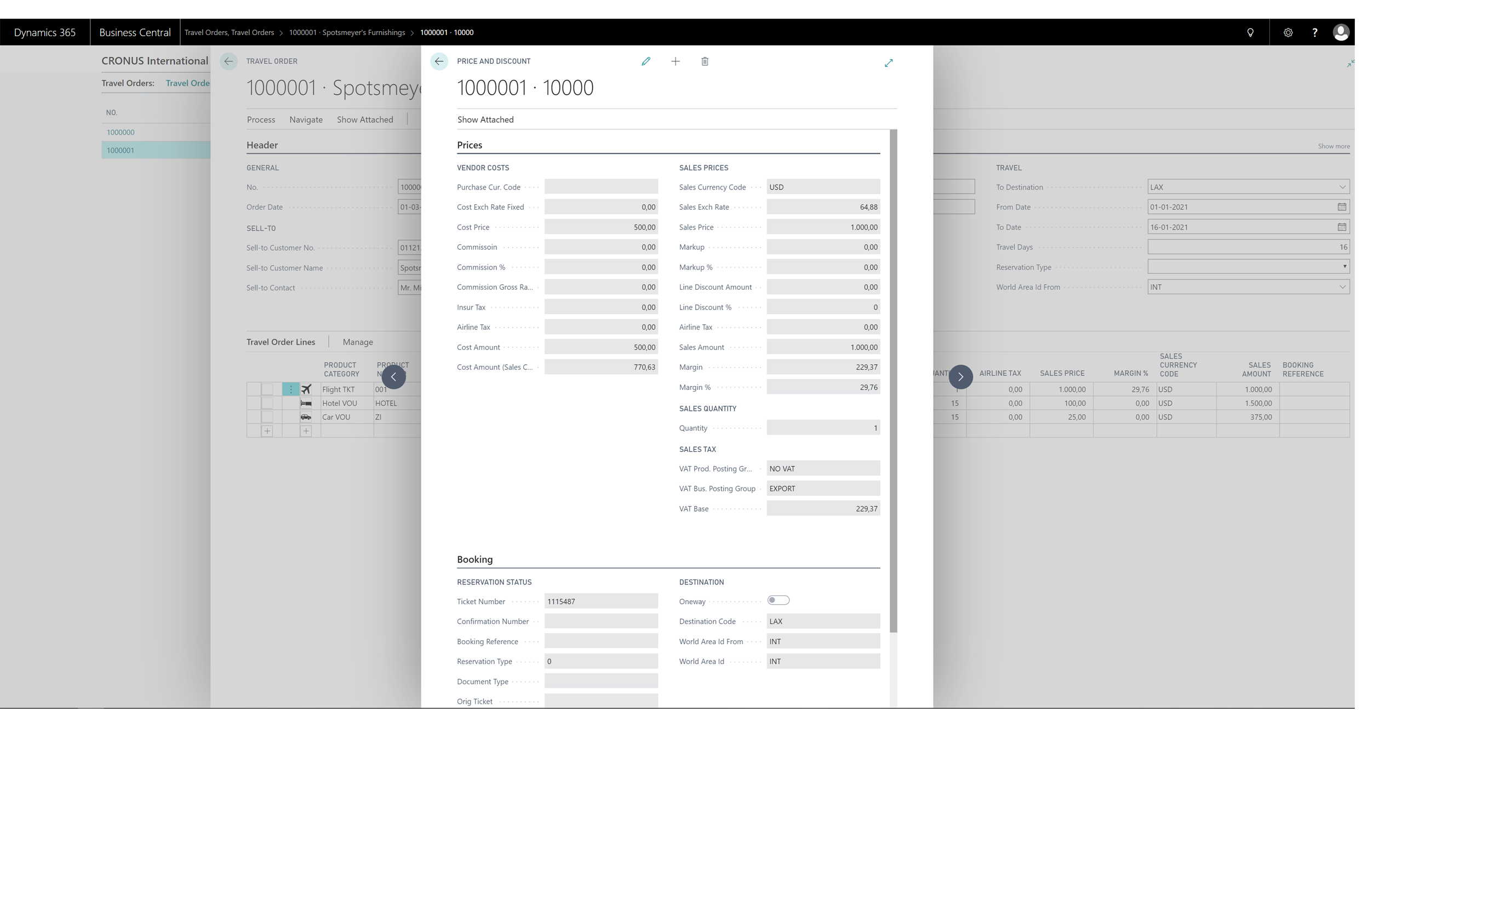Go to next record with right chevron circle
Screen dimensions: 1499x901
pyautogui.click(x=960, y=376)
